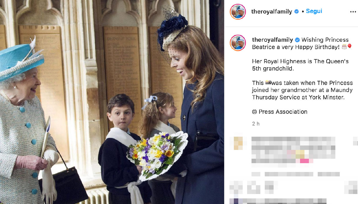Click the '© Press Association' credit text
358x204 pixels.
point(280,112)
